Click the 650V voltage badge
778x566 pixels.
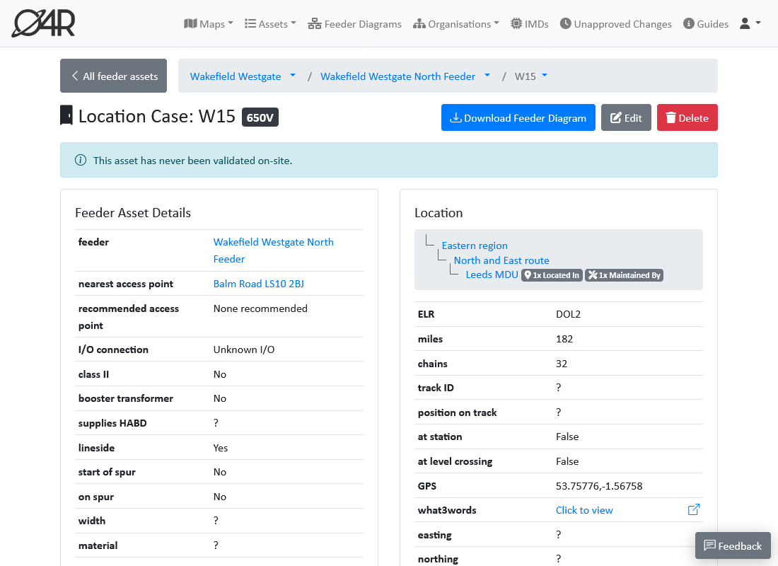coord(260,117)
